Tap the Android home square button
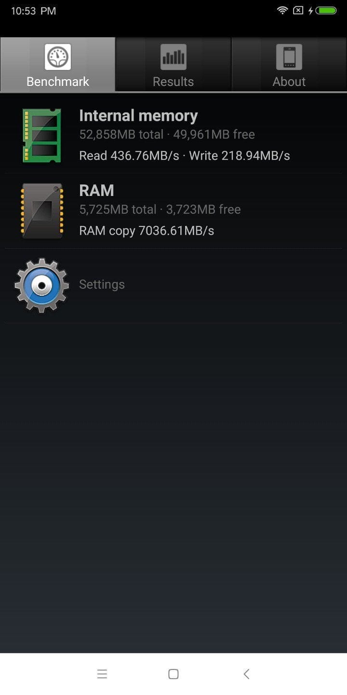Image resolution: width=347 pixels, height=695 pixels. (173, 674)
